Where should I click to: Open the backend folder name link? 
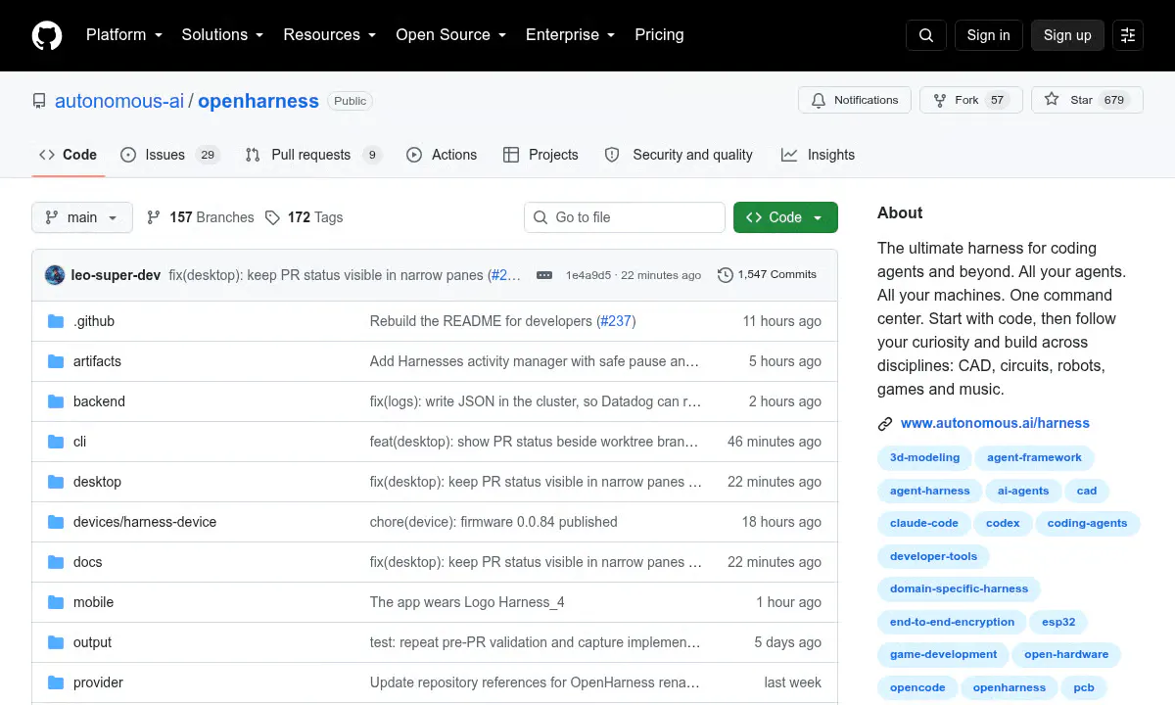point(99,401)
